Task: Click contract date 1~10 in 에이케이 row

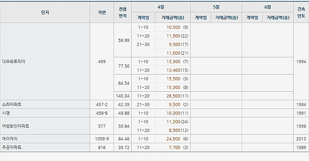Action: coord(143,139)
